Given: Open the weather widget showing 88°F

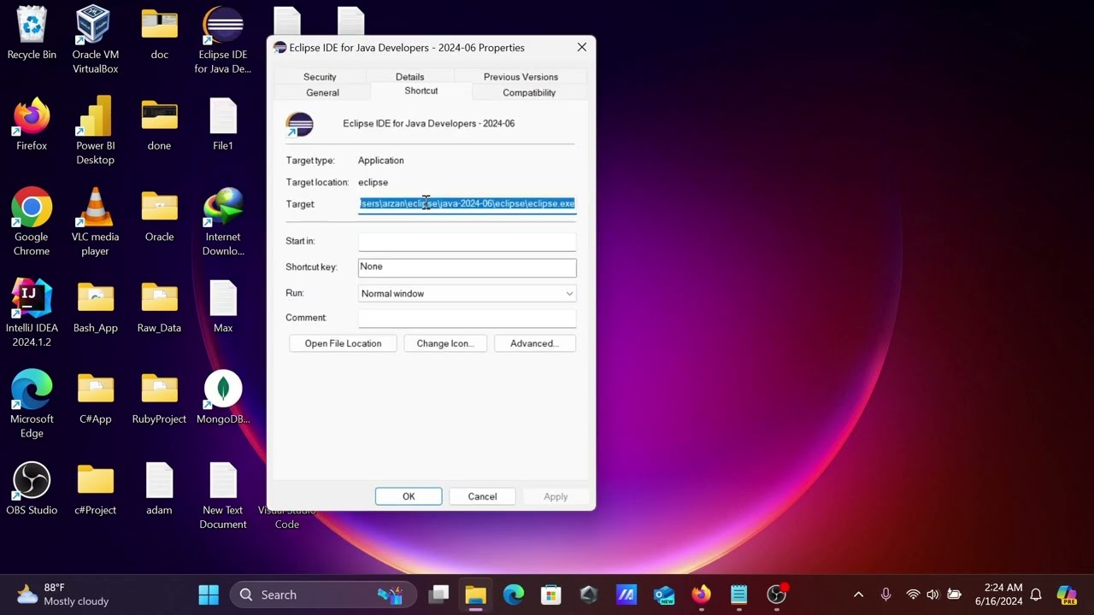Looking at the screenshot, I should 64,594.
